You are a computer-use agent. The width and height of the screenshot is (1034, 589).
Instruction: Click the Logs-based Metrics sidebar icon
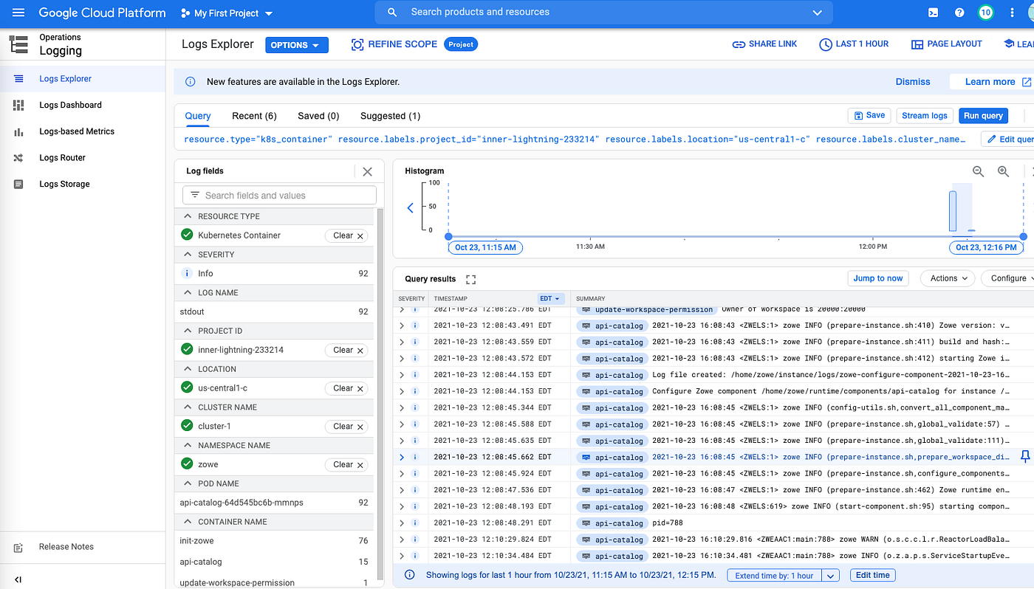[18, 131]
